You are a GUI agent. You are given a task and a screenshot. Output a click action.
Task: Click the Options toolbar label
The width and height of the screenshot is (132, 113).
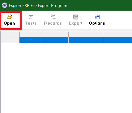tap(97, 23)
